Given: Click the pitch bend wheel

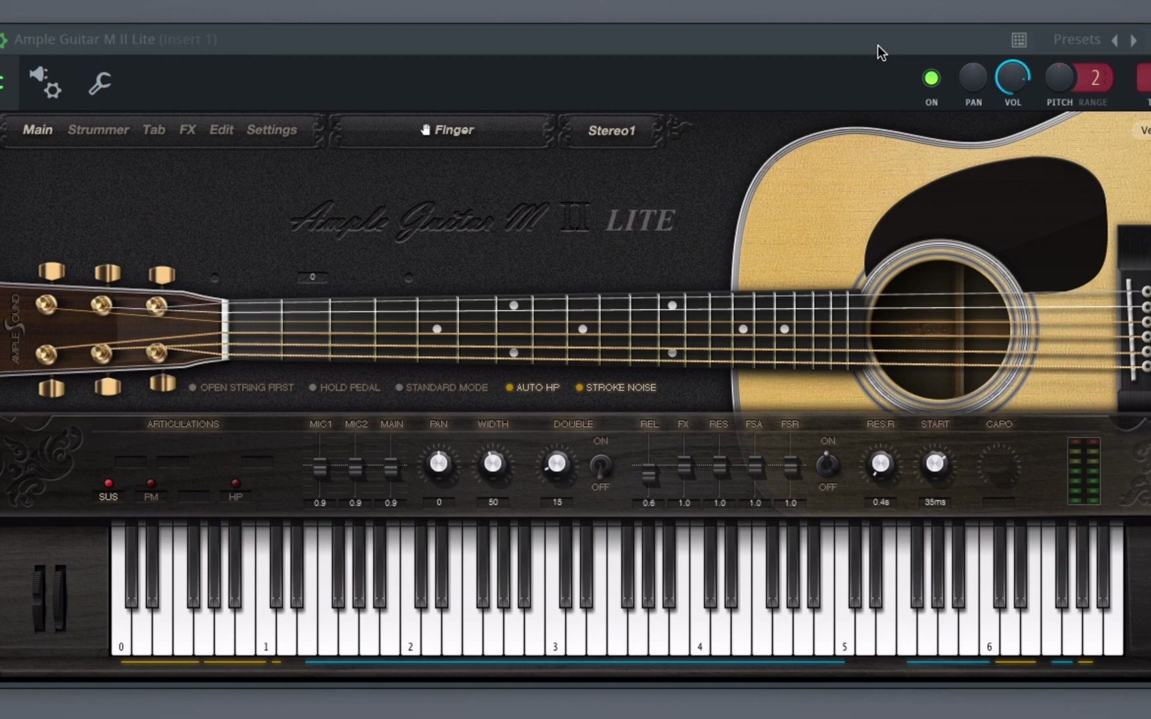Looking at the screenshot, I should pos(39,599).
